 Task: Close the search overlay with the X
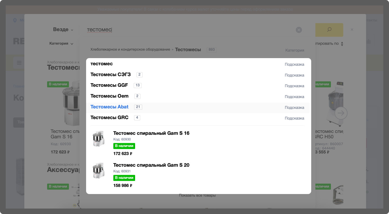point(352,30)
